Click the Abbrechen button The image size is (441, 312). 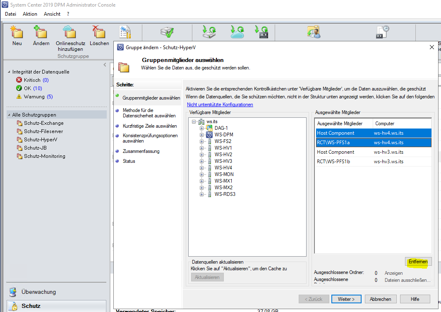pyautogui.click(x=380, y=299)
